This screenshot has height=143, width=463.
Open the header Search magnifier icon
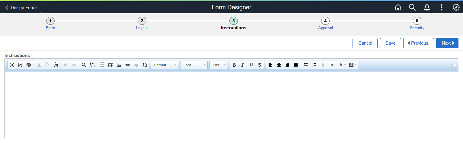coord(412,8)
